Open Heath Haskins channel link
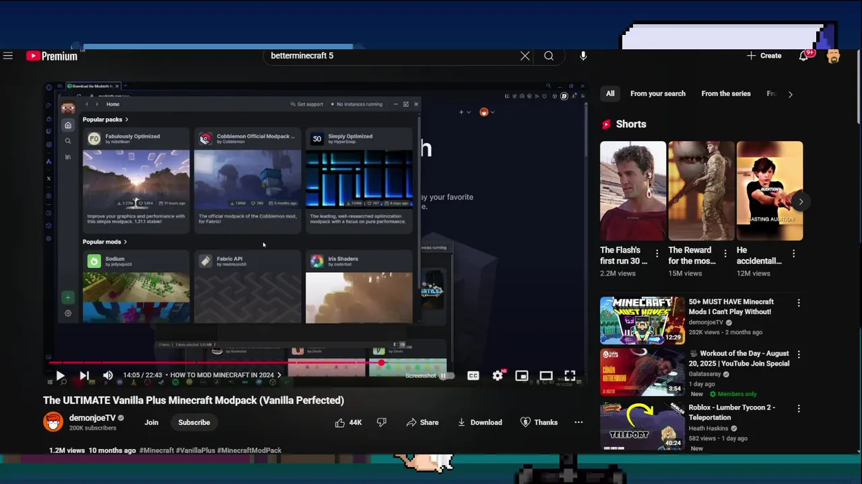The height and width of the screenshot is (484, 862). point(710,428)
